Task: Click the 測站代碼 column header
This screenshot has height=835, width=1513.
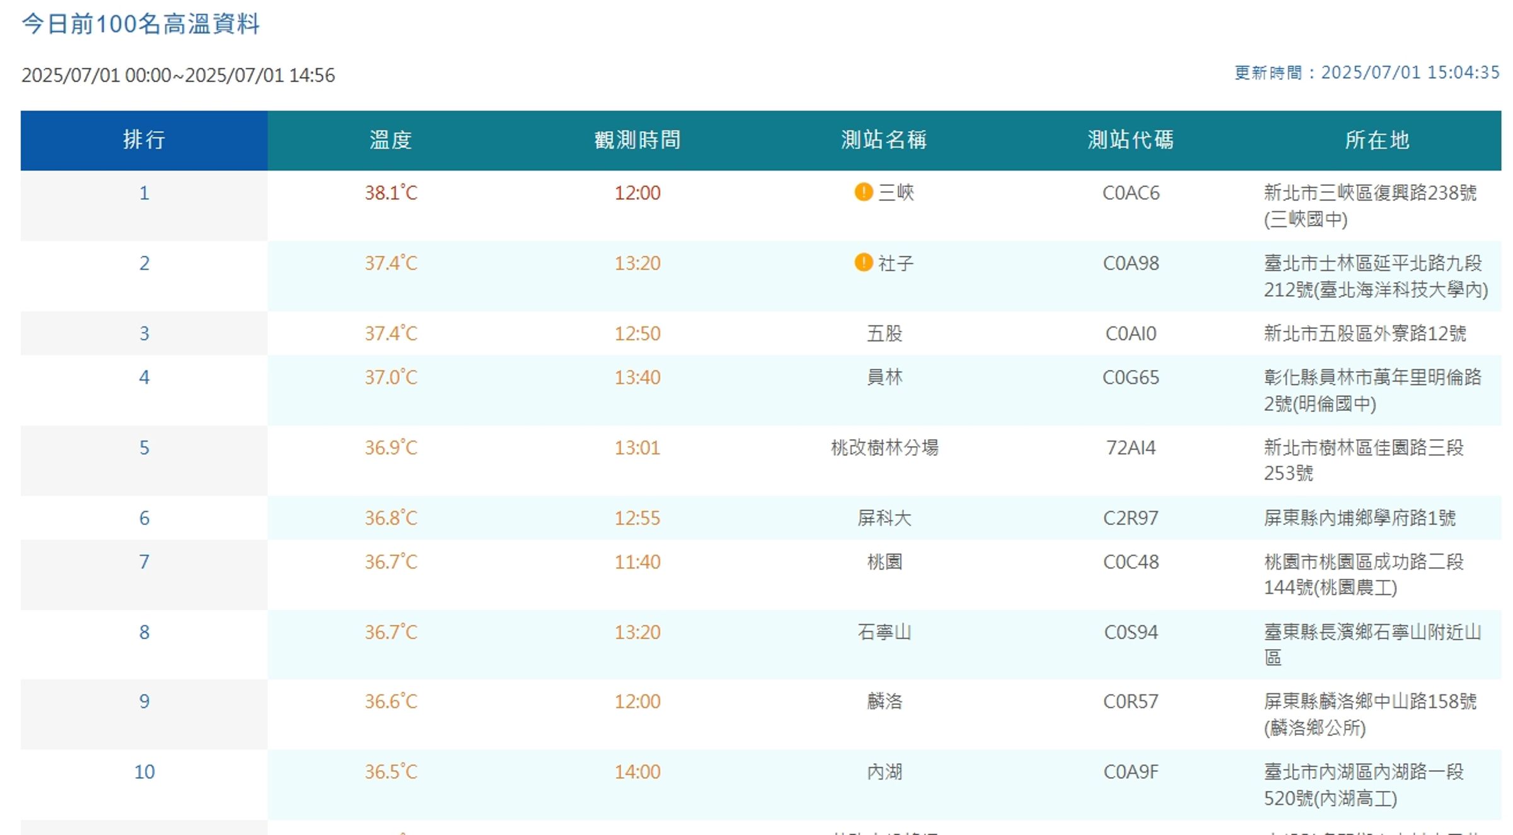Action: (x=1130, y=140)
